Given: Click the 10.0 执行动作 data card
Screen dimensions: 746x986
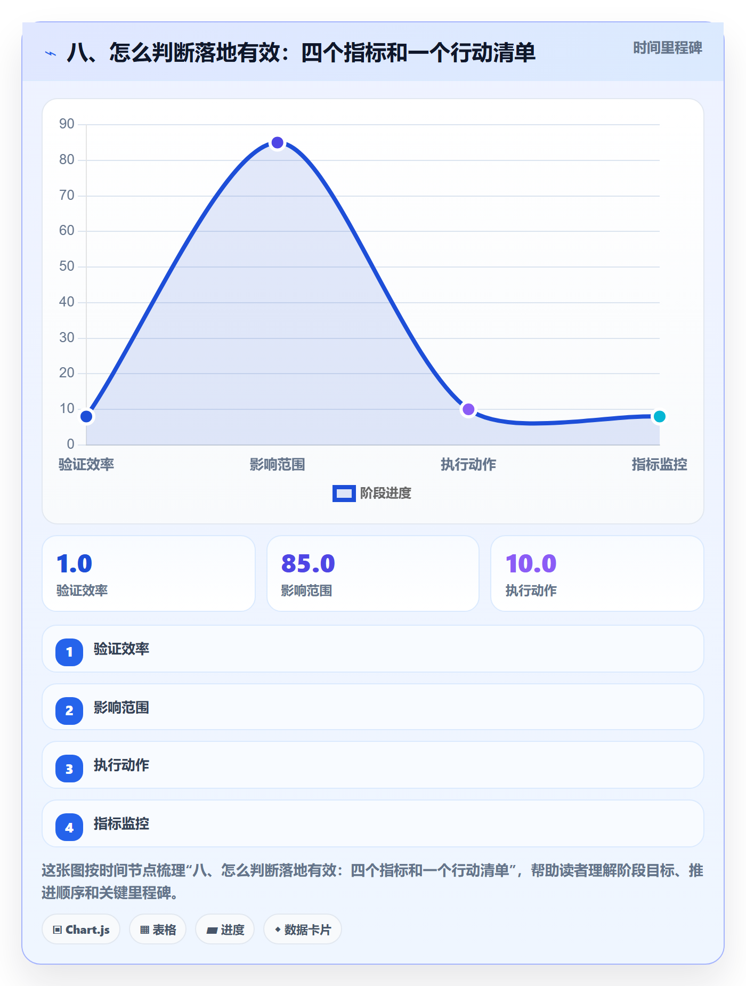Looking at the screenshot, I should (x=597, y=573).
